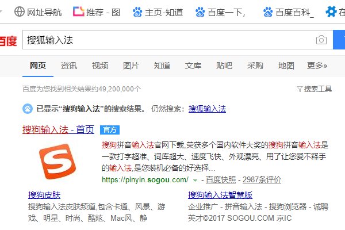Switch to the 采购 tab
The height and width of the screenshot is (230, 345).
[x=255, y=66]
